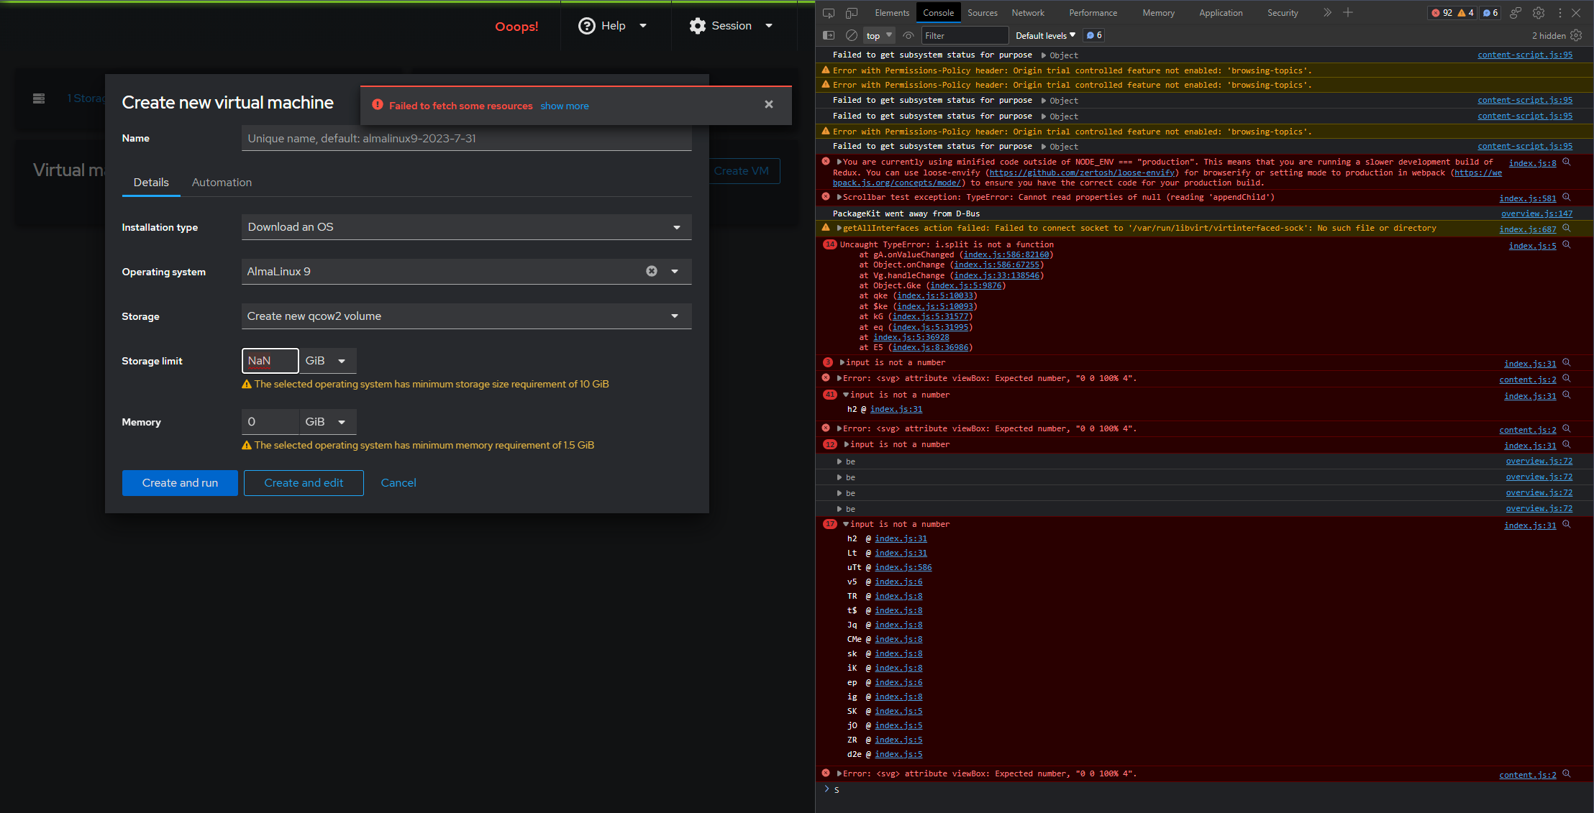
Task: Click the live expression eye icon
Action: point(908,35)
